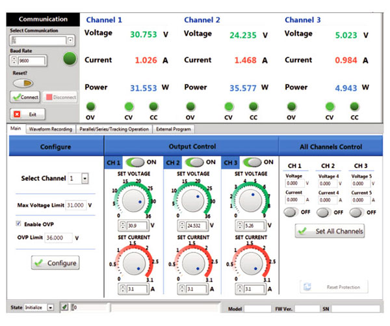390x326 pixels.
Task: Click CH 1 voltage field showing 30.9
Action: tap(136, 225)
